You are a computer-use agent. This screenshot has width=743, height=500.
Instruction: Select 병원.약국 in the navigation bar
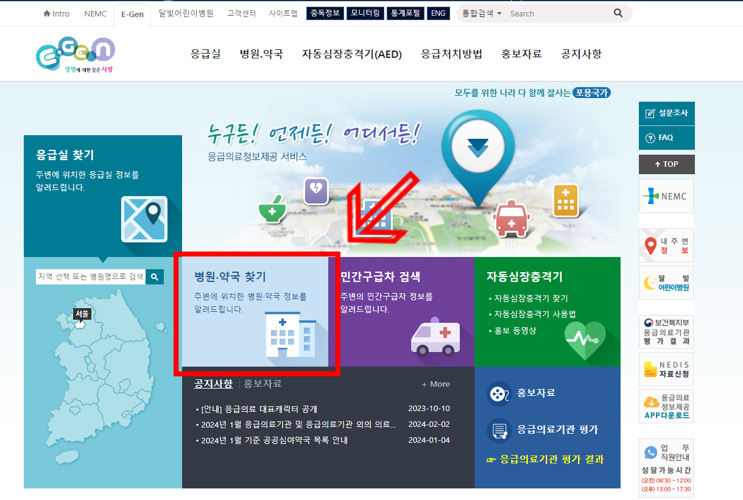(x=261, y=54)
